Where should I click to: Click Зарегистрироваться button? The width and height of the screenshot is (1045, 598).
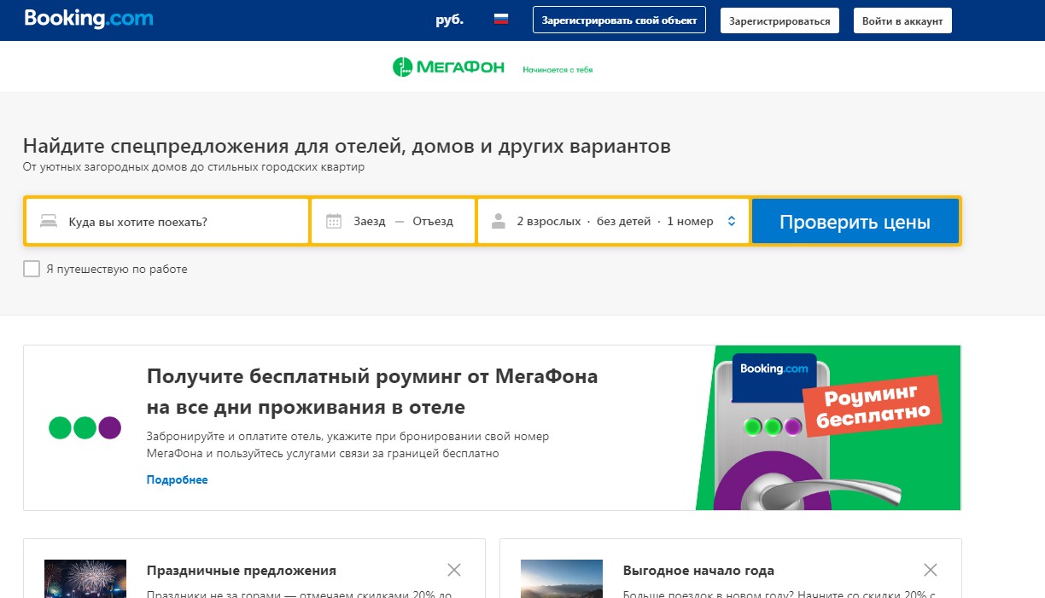[779, 20]
